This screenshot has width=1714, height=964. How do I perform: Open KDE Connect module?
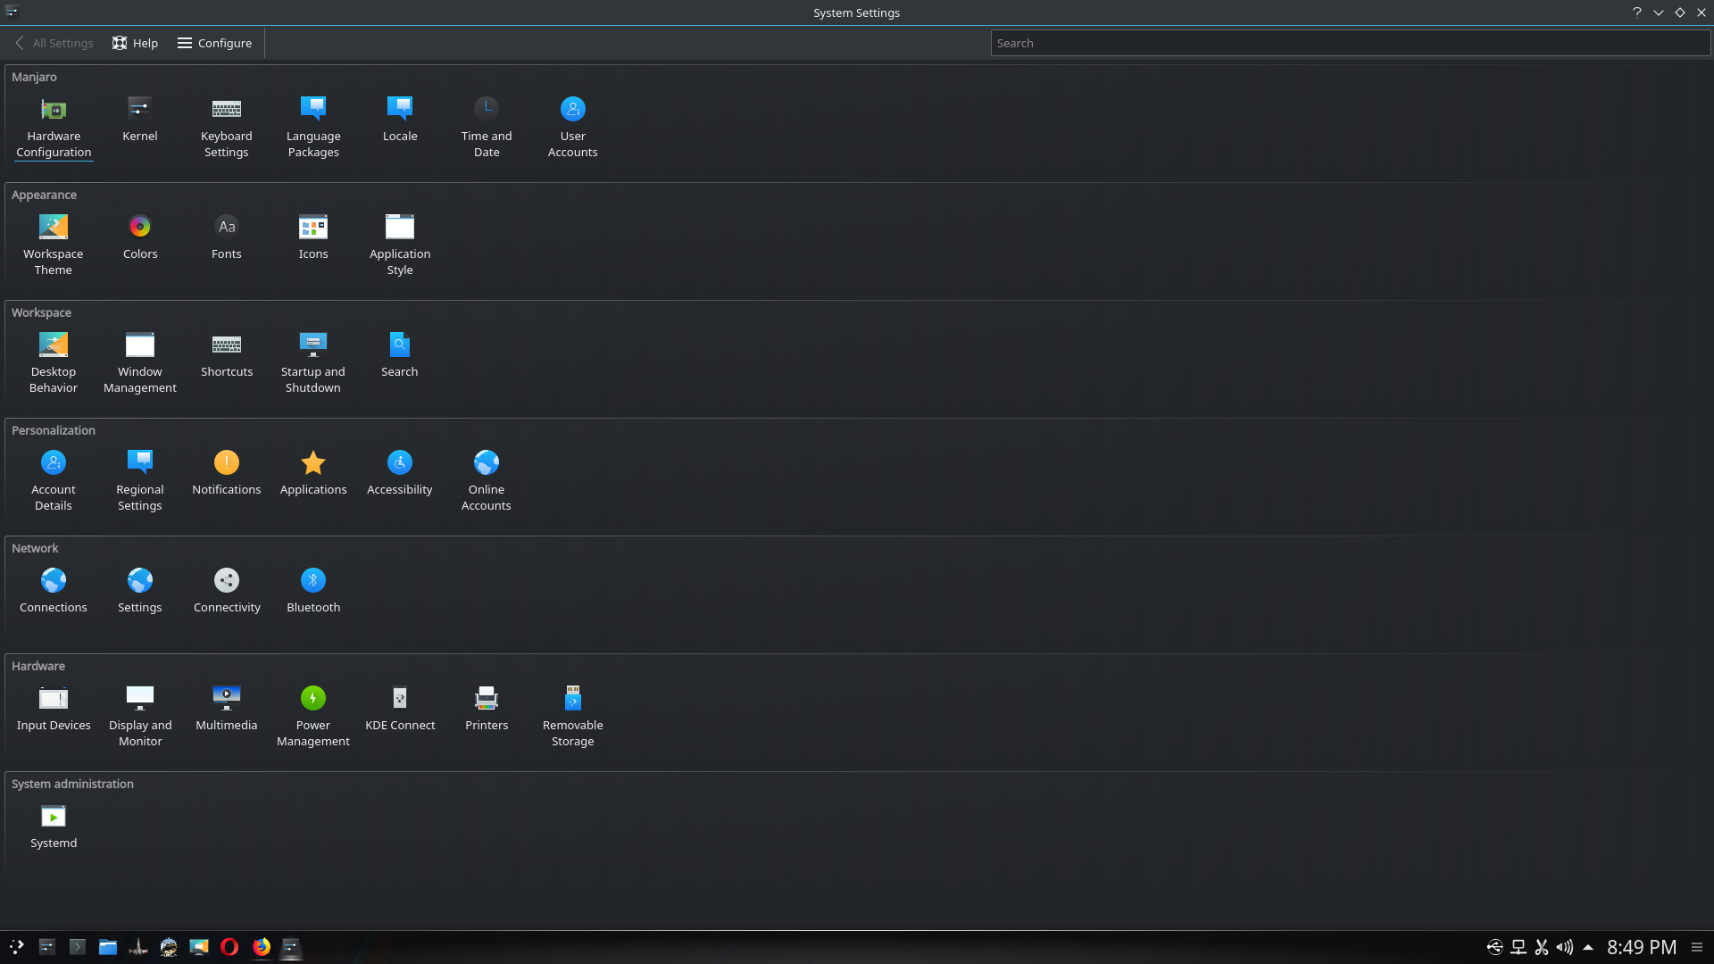tap(400, 708)
